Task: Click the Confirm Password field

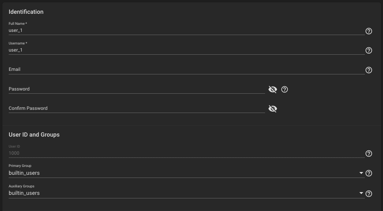Action: point(137,108)
